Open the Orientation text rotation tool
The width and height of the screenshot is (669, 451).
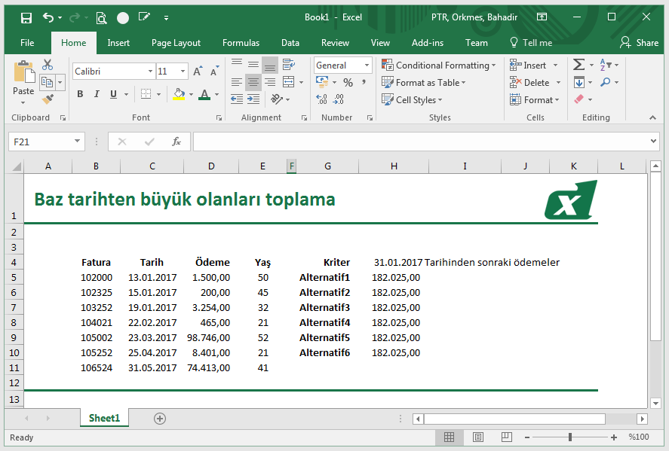(x=277, y=99)
